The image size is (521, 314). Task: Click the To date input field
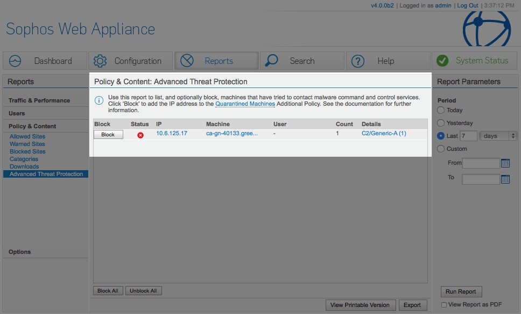point(481,179)
